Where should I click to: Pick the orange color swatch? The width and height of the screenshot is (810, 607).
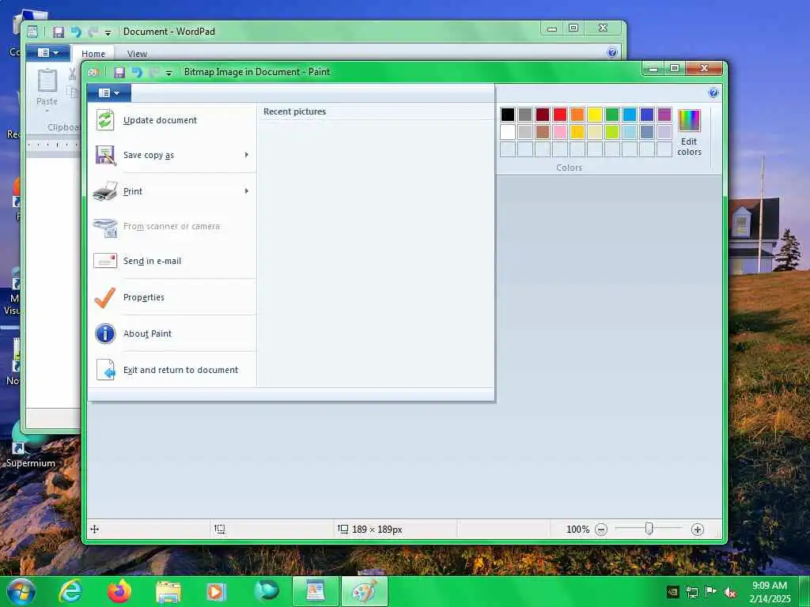click(577, 115)
